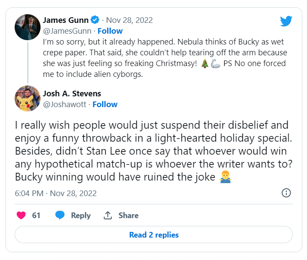
Task: Click the 61 likes count
Action: coord(36,215)
